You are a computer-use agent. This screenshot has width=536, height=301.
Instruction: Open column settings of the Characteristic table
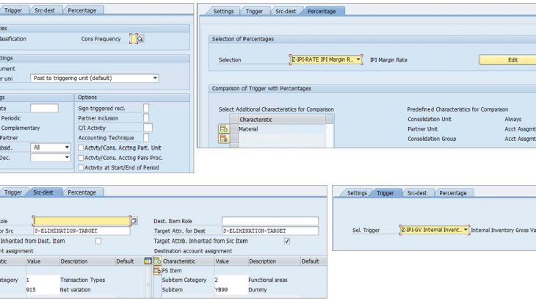click(329, 119)
